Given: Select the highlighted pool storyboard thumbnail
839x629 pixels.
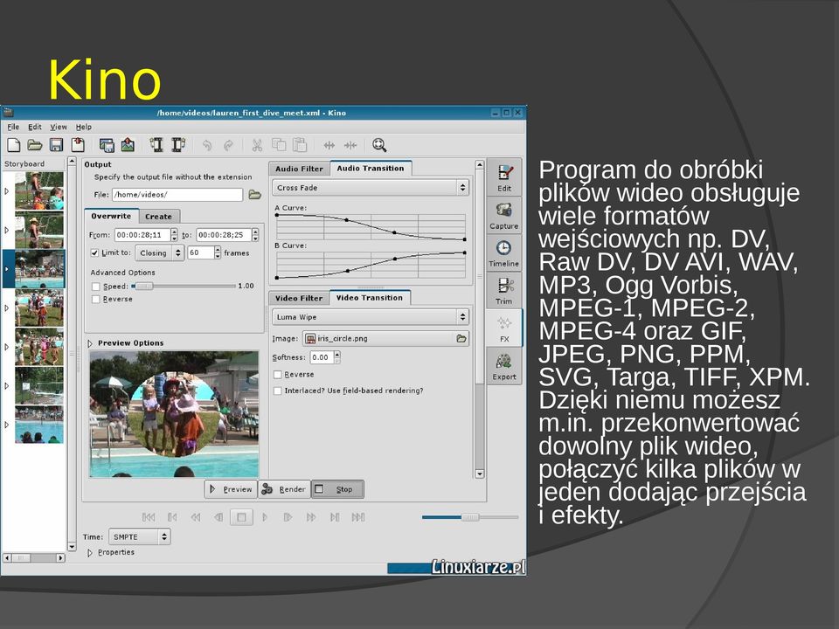Looking at the screenshot, I should click(39, 269).
